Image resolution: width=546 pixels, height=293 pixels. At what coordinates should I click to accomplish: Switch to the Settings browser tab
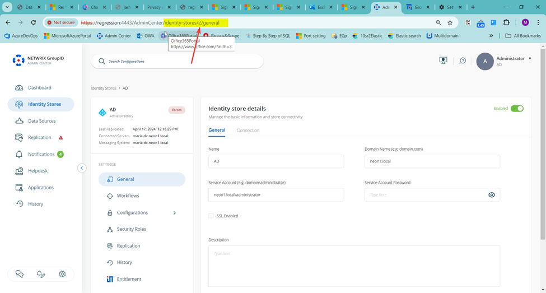(x=451, y=7)
